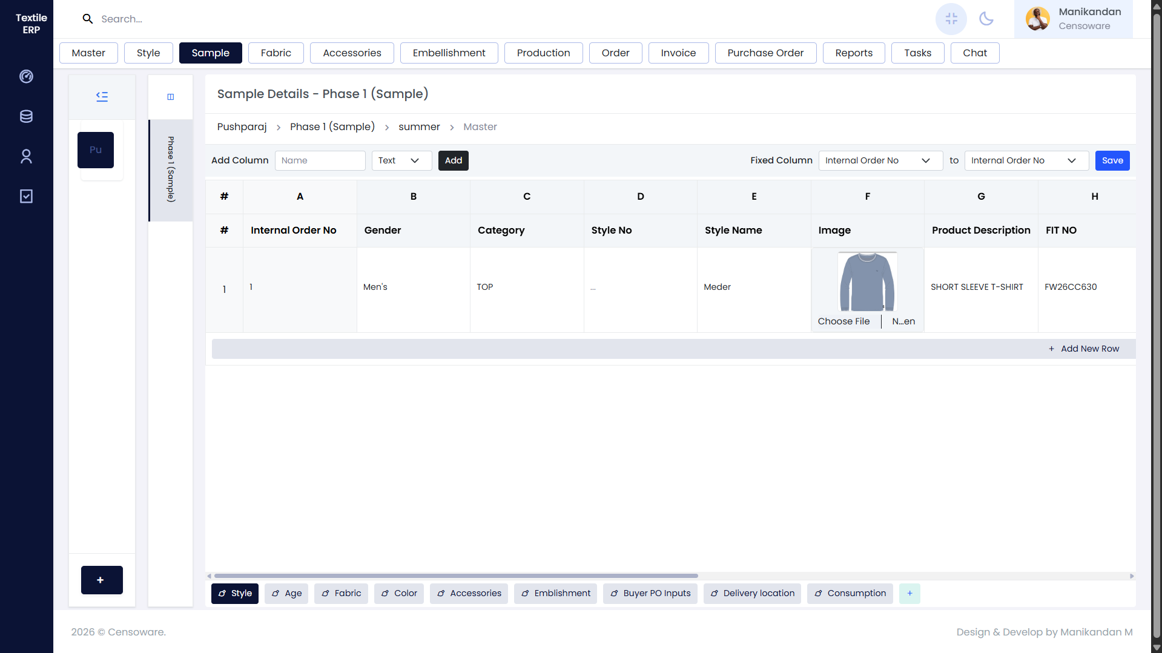Click the Name input field for new column

tap(320, 160)
